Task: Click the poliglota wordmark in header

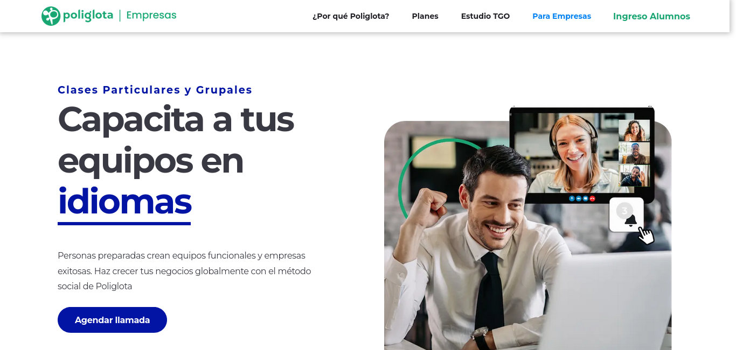Action: [x=88, y=16]
